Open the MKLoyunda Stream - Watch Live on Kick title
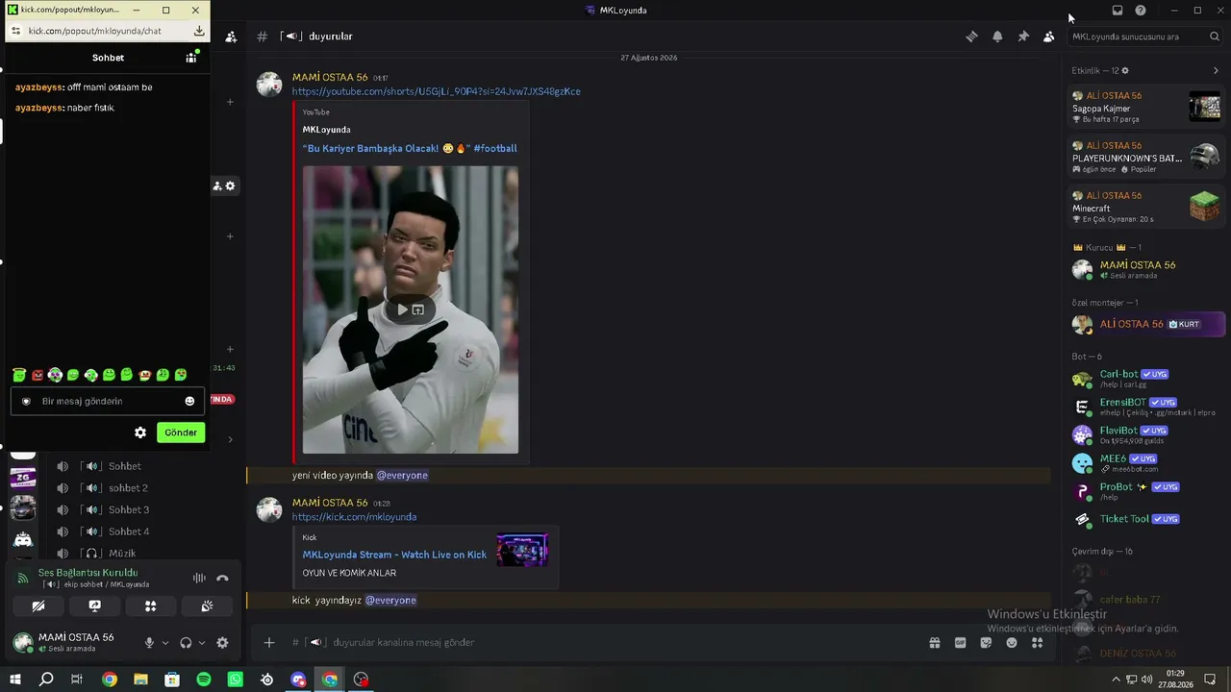Screen dimensions: 1231x692 [394, 555]
